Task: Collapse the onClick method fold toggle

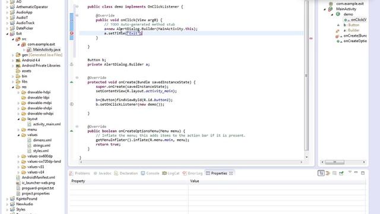Action: click(77, 15)
